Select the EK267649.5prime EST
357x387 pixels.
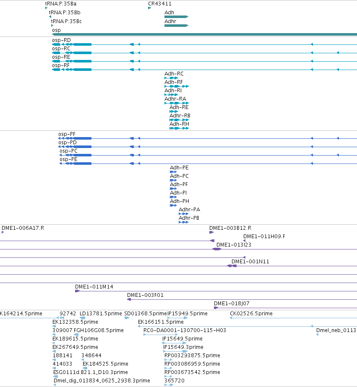[x=54, y=352]
